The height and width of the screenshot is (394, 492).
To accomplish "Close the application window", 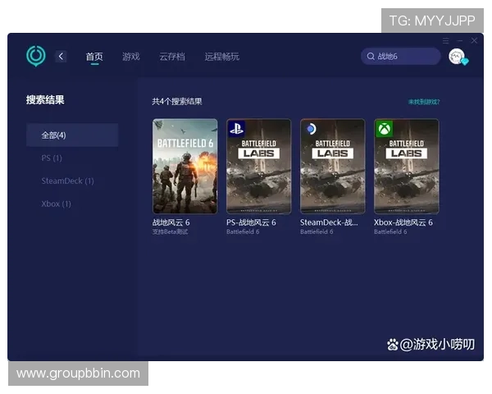I will point(474,40).
